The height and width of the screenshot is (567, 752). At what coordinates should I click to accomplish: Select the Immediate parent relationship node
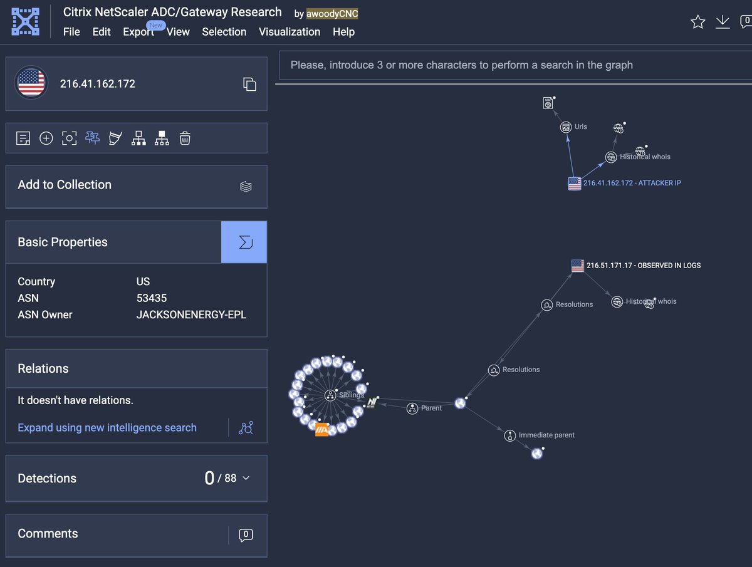[x=510, y=435]
